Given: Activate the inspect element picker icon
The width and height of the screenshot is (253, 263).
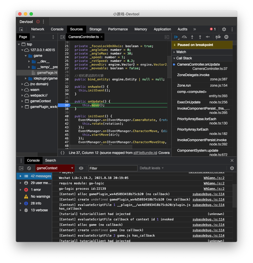Looking at the screenshot, I should pos(21,29).
